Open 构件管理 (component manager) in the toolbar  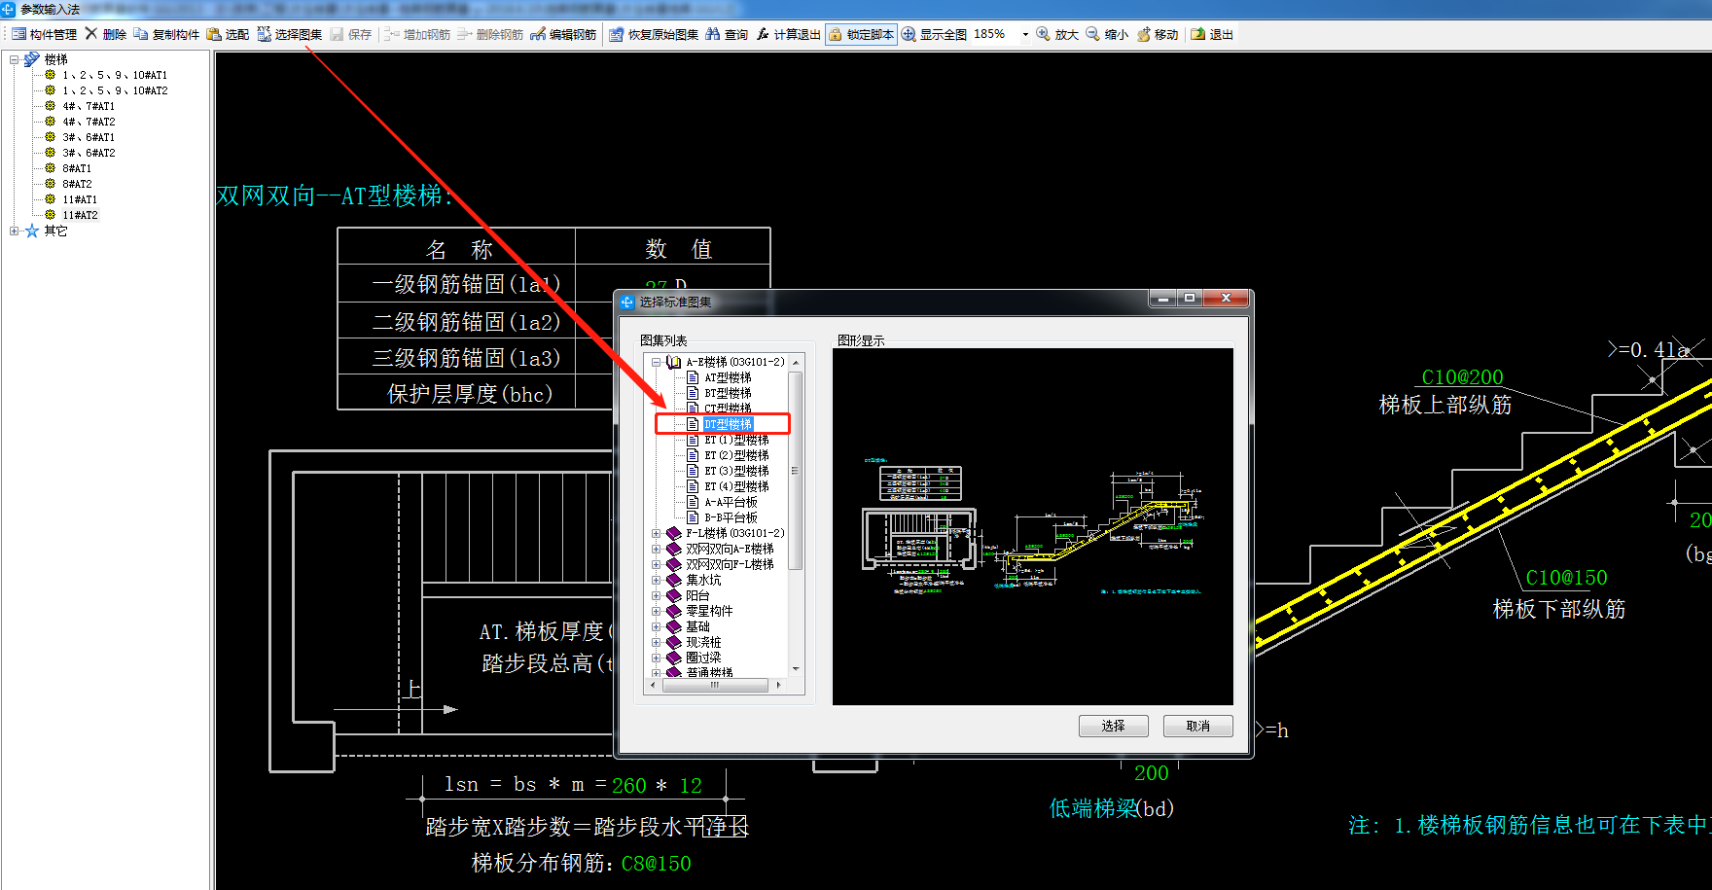point(45,34)
